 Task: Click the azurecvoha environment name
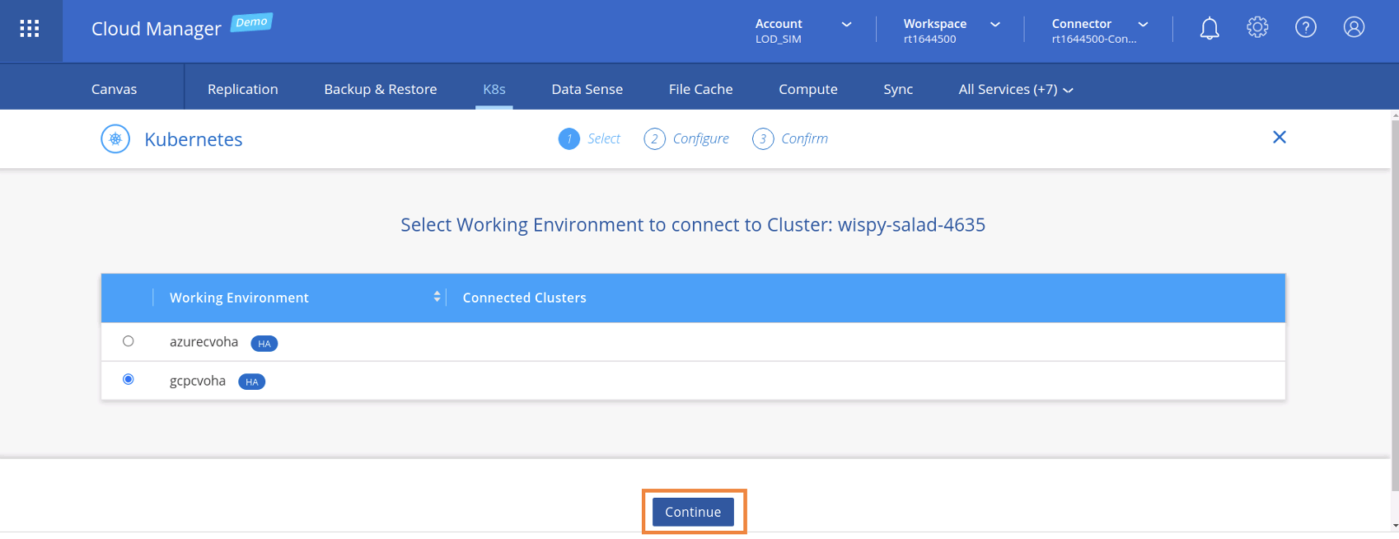point(204,342)
